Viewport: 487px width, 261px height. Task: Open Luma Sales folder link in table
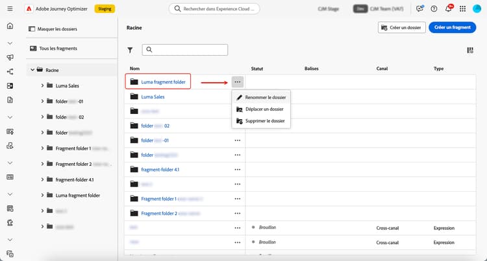pyautogui.click(x=153, y=97)
